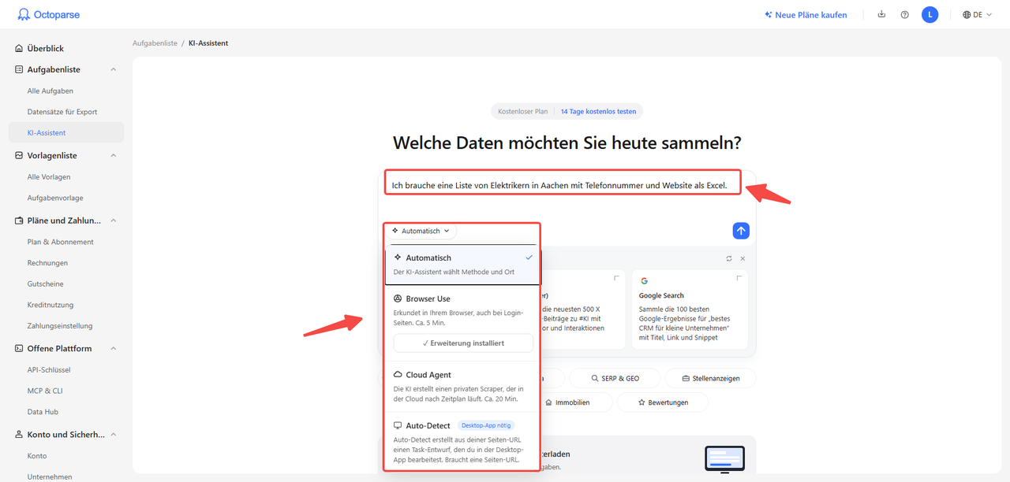Open KI-Assistent sidebar item
This screenshot has width=1010, height=482.
click(x=66, y=132)
